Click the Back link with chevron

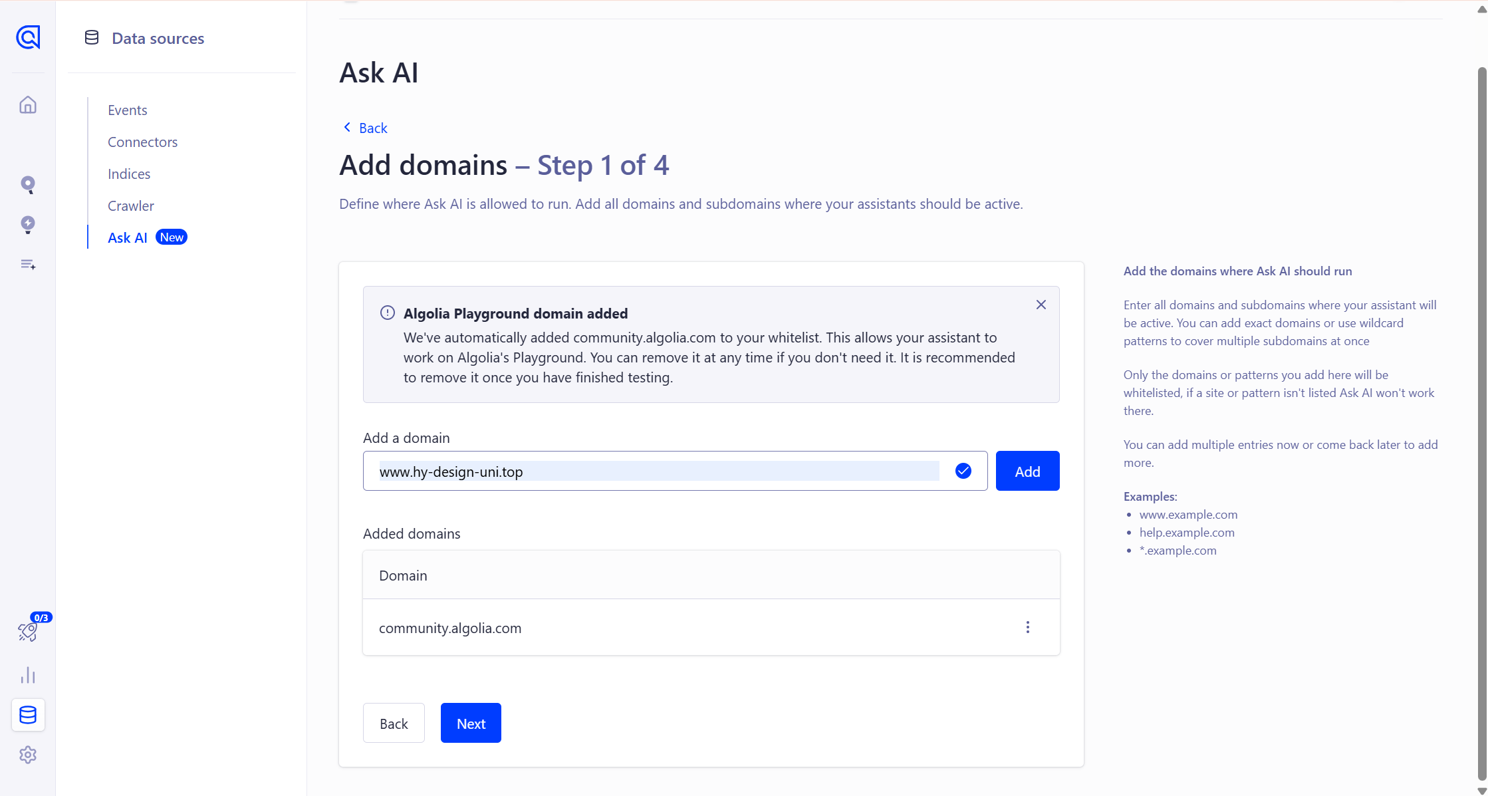coord(365,128)
